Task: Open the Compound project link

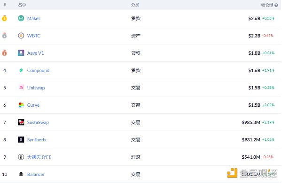Action: (x=38, y=70)
